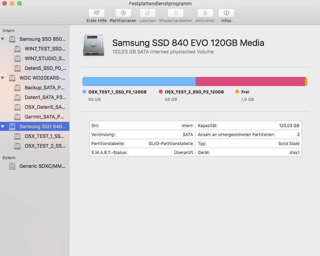Click the OSX_TEST_1_SSD_P2_120GB legend label
This screenshot has width=320, height=256.
pyautogui.click(x=117, y=92)
